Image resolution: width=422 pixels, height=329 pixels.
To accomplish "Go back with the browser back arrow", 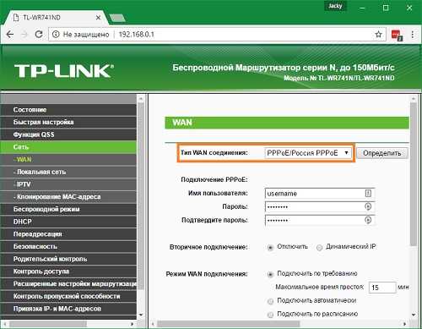I will (x=10, y=35).
